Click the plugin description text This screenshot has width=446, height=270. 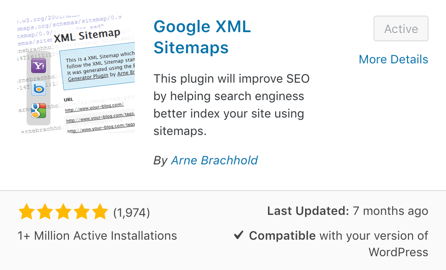coord(232,105)
